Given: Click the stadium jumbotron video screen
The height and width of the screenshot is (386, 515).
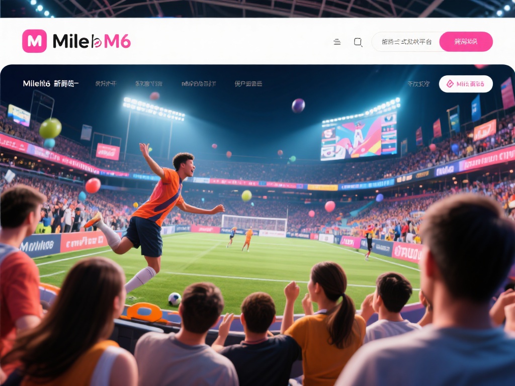Looking at the screenshot, I should pyautogui.click(x=359, y=136).
